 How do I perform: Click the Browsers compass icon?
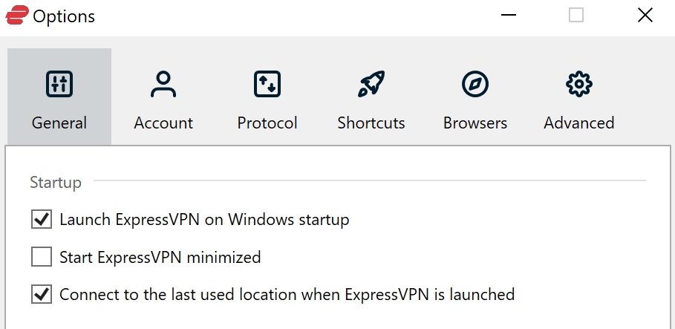475,84
